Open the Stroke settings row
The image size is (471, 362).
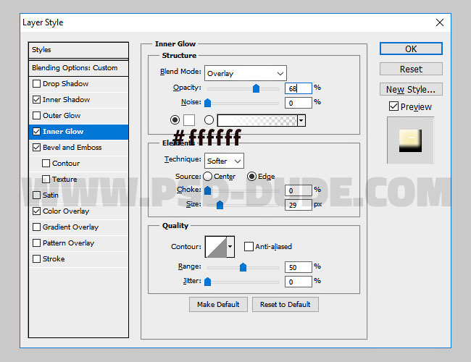(78, 258)
